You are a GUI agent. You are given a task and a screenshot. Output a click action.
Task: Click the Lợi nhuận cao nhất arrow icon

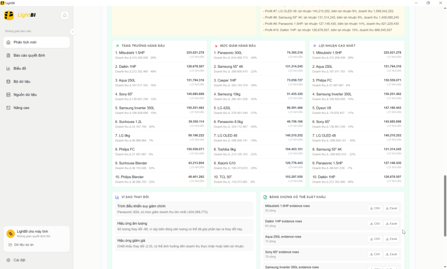click(x=314, y=46)
